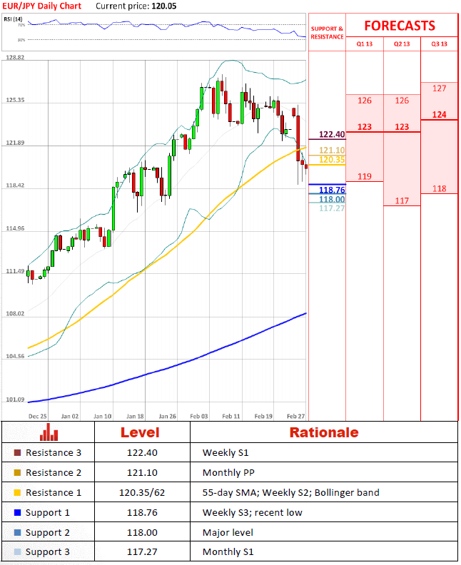Click the 128.82 price axis label
The height and width of the screenshot is (565, 461).
pyautogui.click(x=15, y=57)
